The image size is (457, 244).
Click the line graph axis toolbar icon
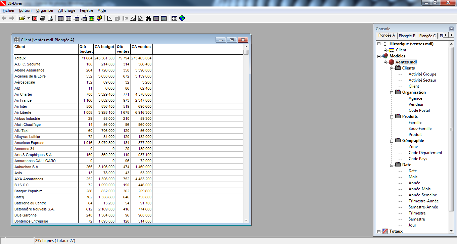click(x=109, y=18)
